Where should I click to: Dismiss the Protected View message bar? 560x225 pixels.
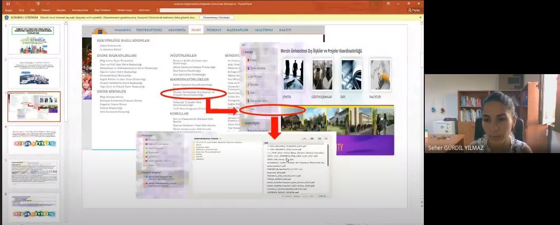(420, 18)
